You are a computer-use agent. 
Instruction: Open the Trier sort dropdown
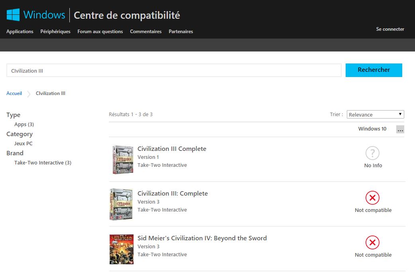[x=375, y=114]
